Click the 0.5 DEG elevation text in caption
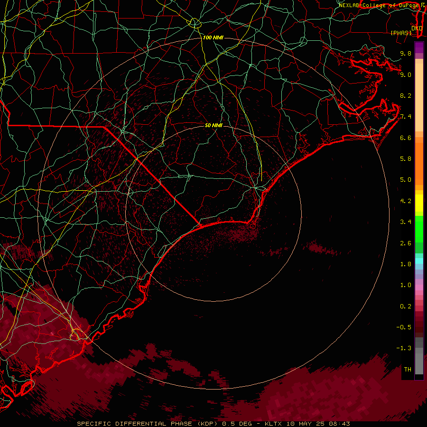The width and height of the screenshot is (427, 427). (x=238, y=424)
